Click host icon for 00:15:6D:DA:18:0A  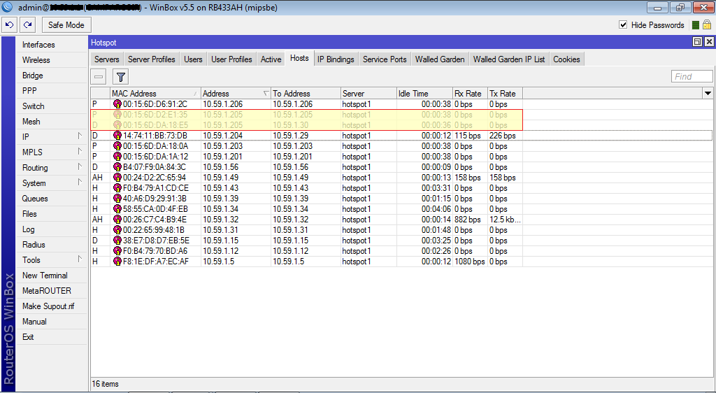[117, 146]
